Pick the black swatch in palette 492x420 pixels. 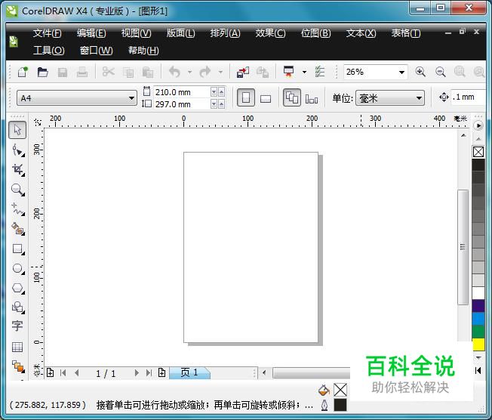[x=478, y=165]
